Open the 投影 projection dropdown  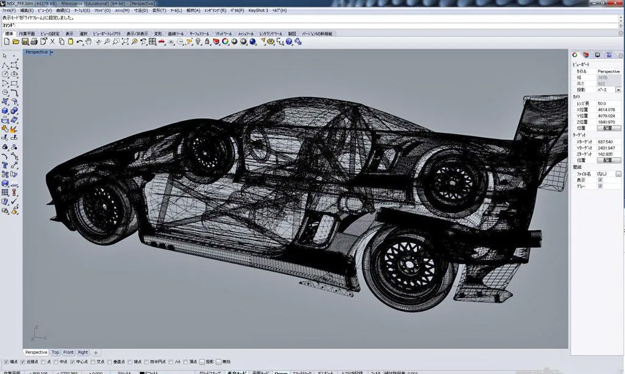pos(618,90)
